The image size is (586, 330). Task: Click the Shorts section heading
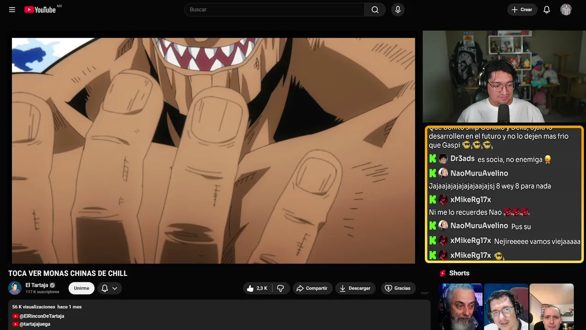pos(459,273)
